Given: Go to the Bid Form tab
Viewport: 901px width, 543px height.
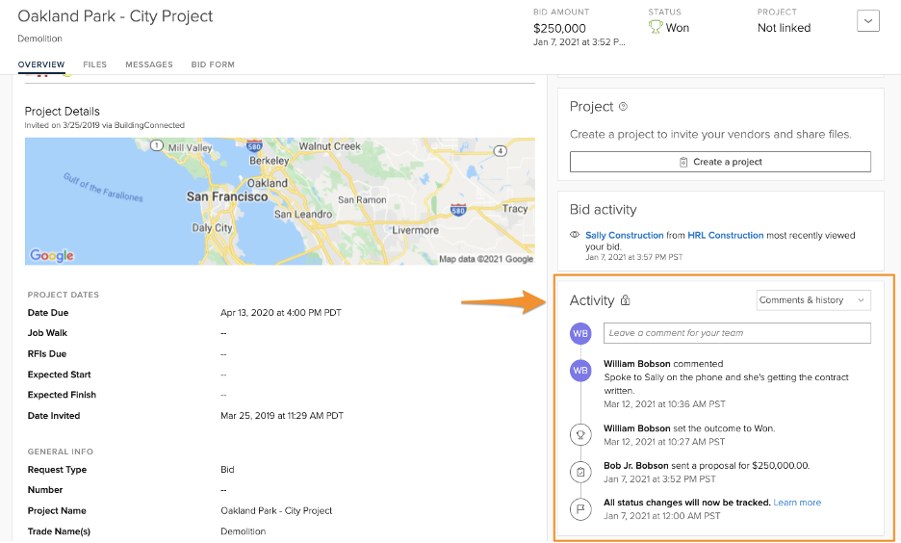Looking at the screenshot, I should tap(213, 65).
